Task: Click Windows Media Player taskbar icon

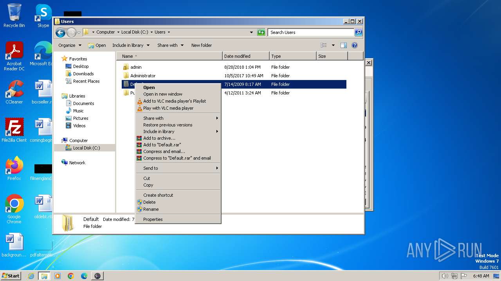Action: (x=58, y=276)
